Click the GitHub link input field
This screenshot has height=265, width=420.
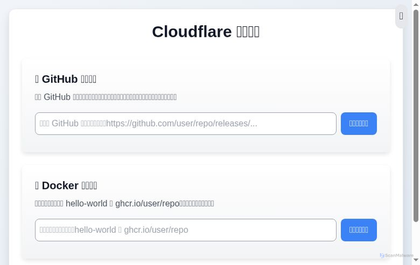pyautogui.click(x=185, y=123)
